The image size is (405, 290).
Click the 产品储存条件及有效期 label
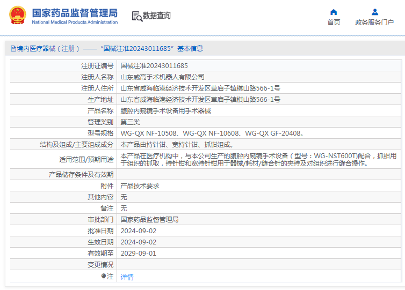pos(81,175)
